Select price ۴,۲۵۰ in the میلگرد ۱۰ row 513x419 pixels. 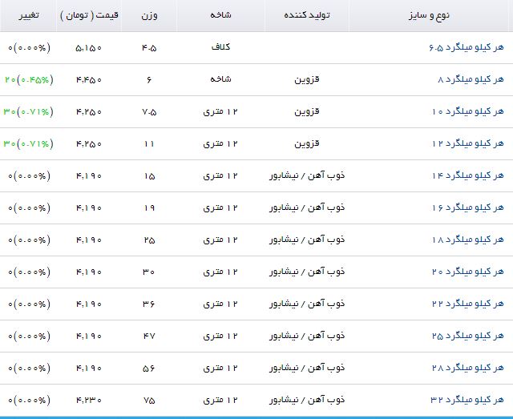89,112
